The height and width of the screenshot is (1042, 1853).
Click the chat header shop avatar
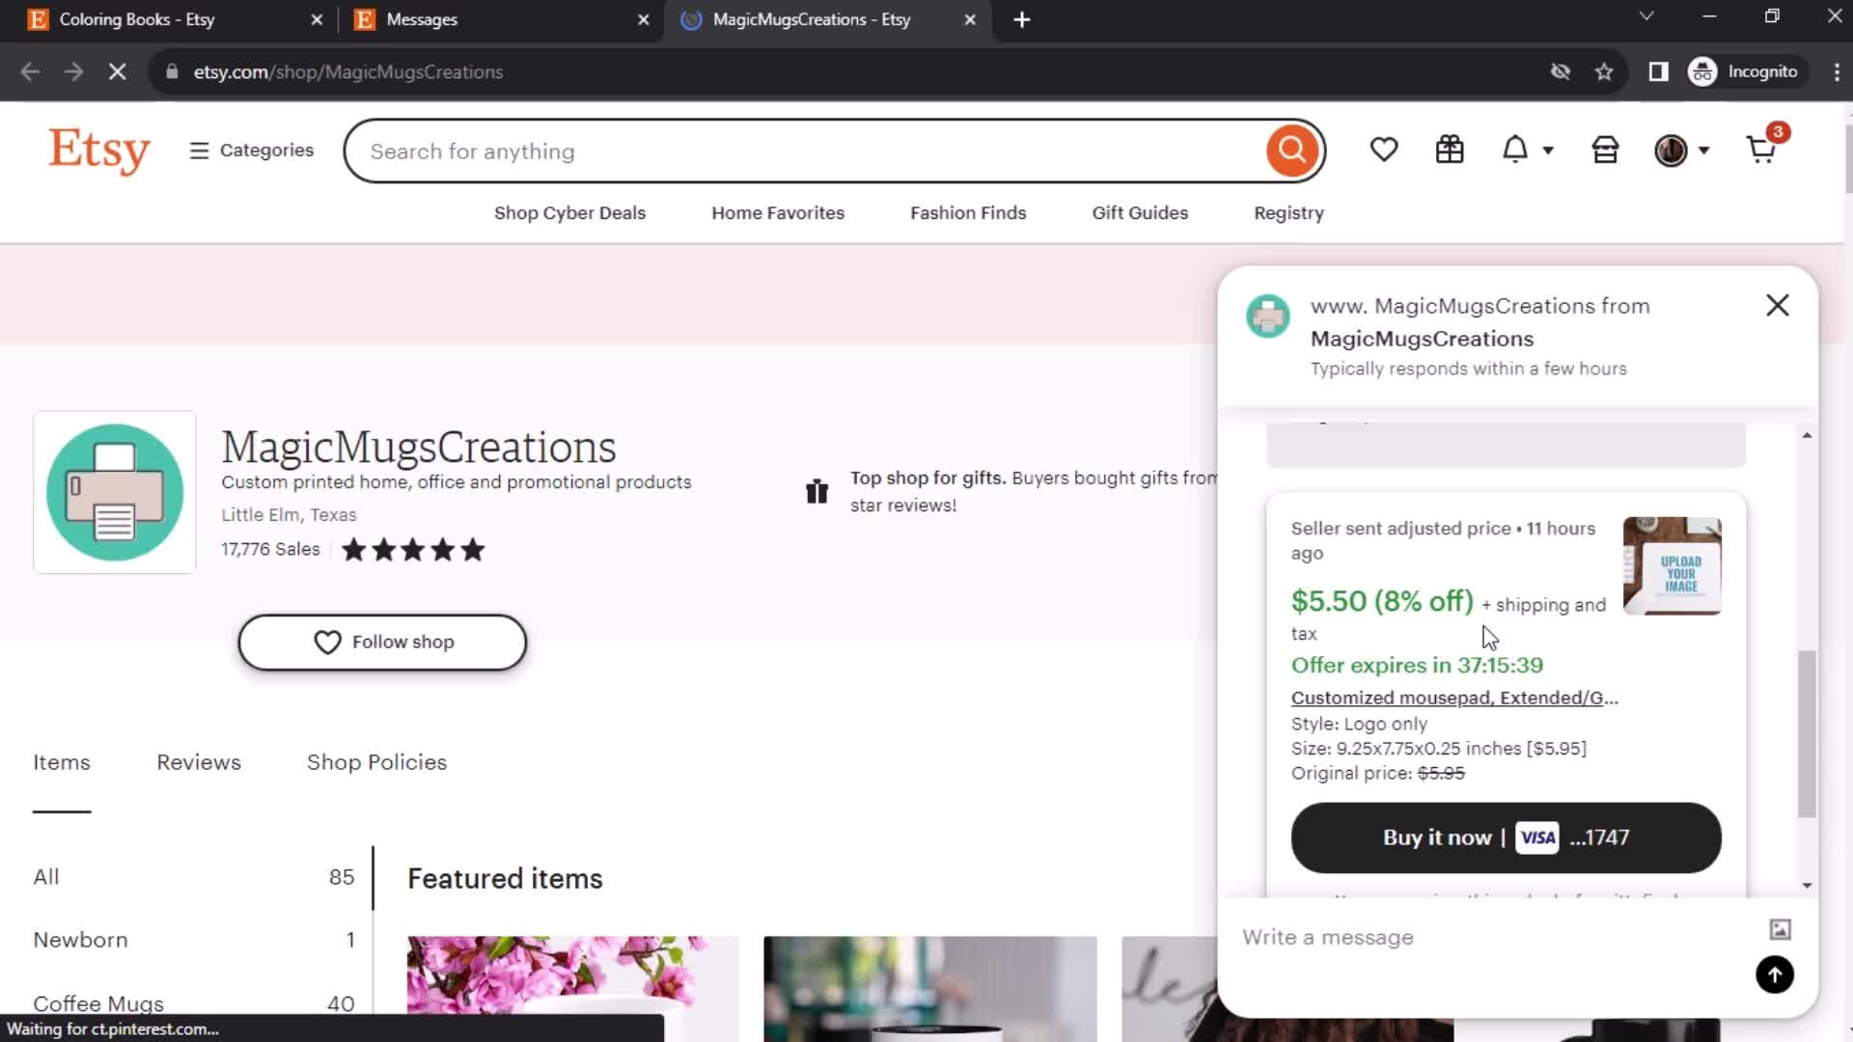coord(1267,315)
